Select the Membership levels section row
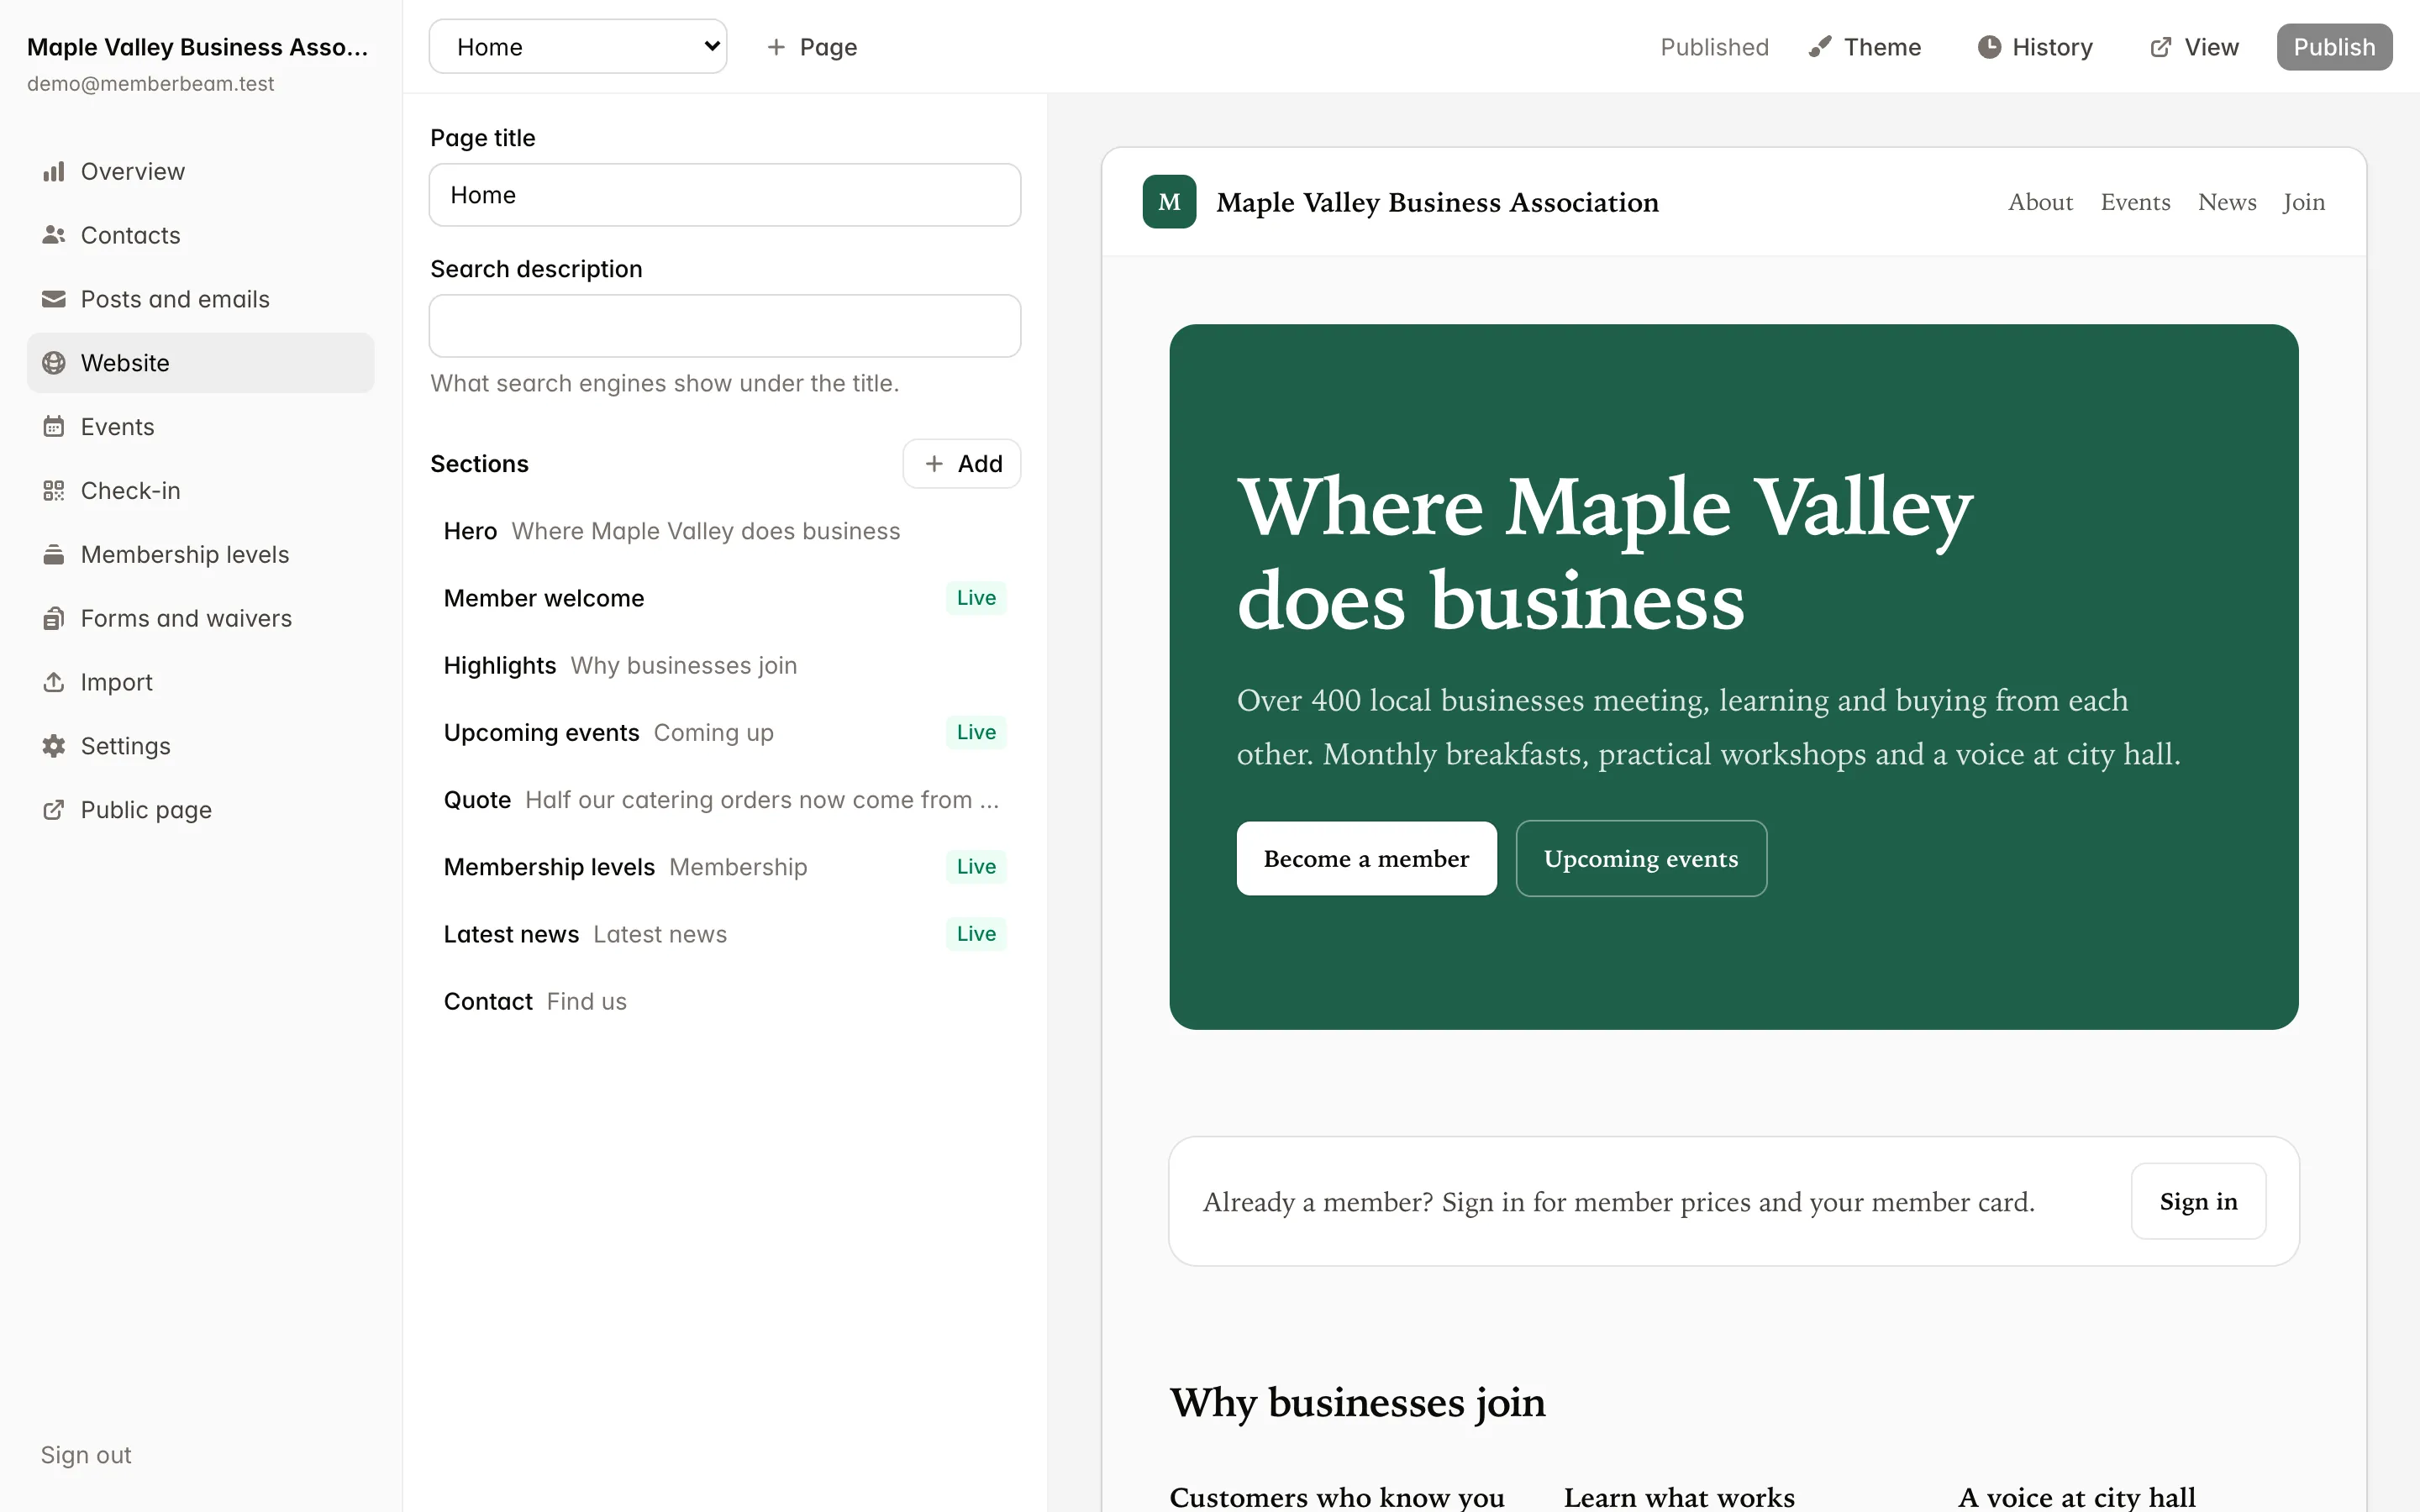This screenshot has width=2420, height=1512. pos(725,867)
